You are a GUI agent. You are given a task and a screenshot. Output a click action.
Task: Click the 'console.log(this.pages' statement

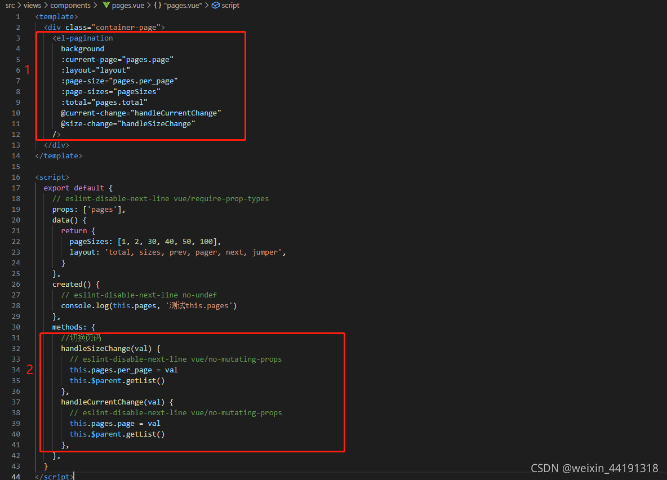[x=149, y=305]
